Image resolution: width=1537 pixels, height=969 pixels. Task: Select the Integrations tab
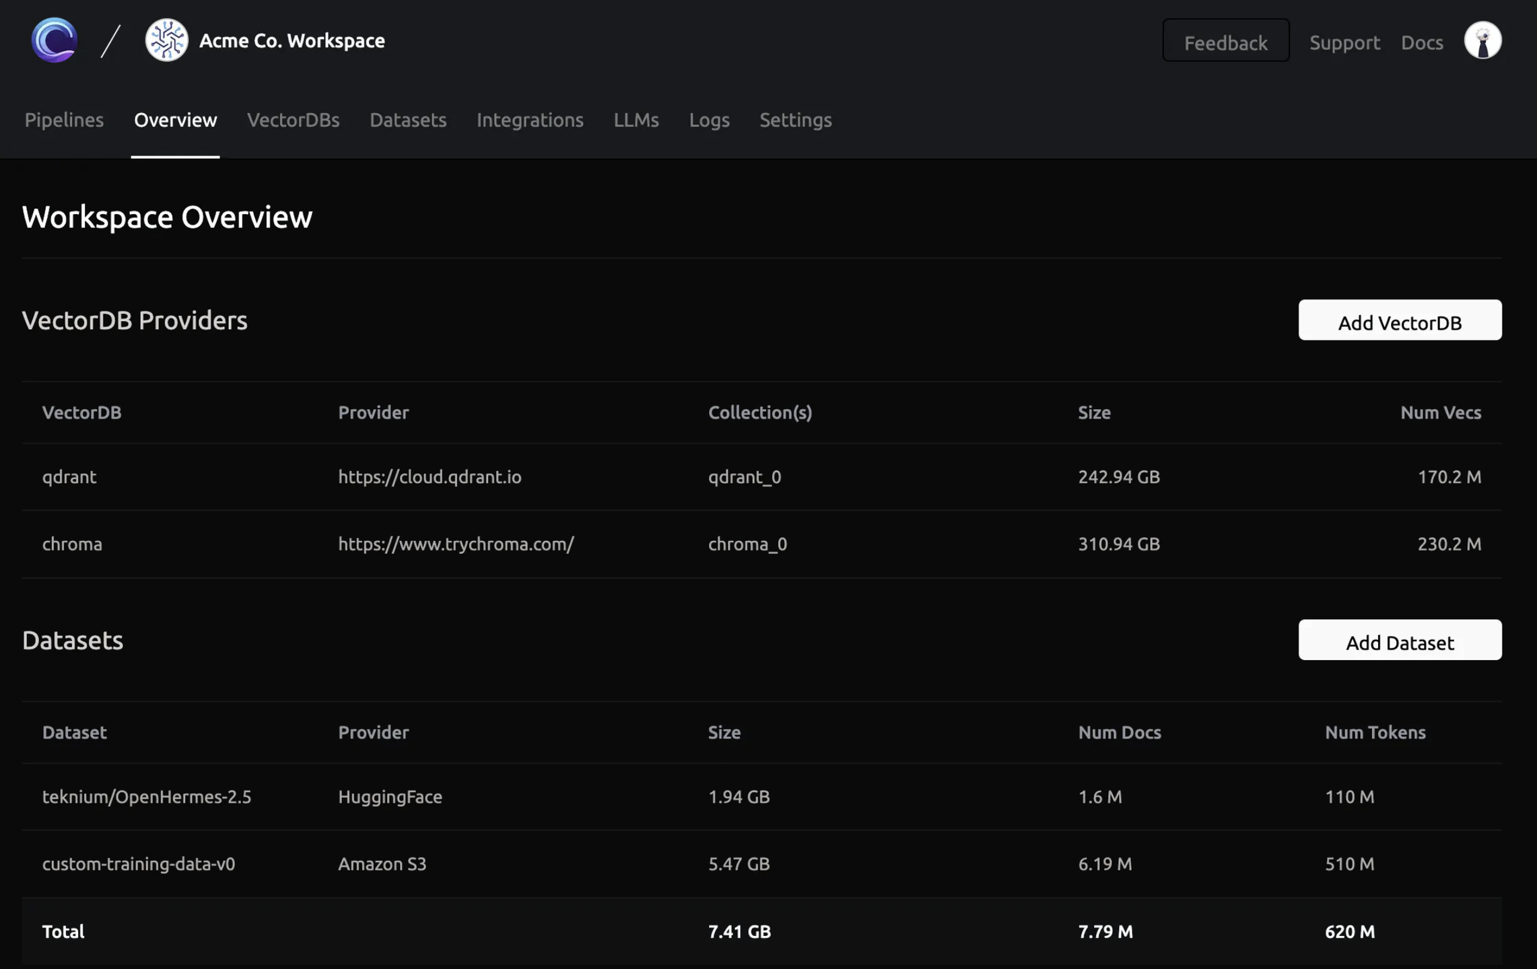(529, 120)
